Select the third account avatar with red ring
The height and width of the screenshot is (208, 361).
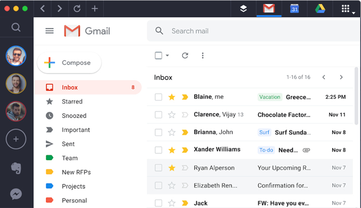point(16,111)
